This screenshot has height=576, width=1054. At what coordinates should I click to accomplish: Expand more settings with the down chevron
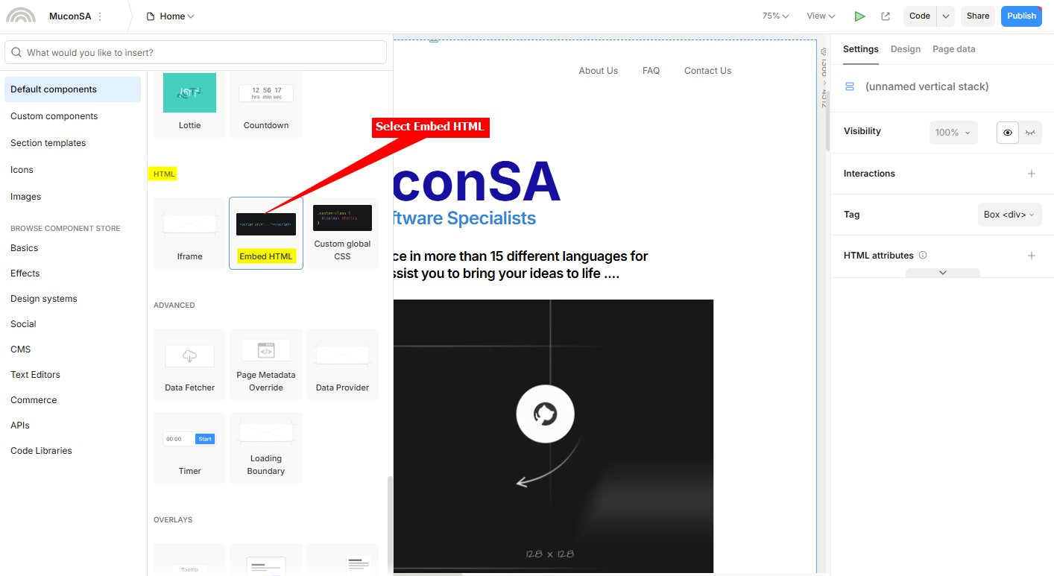click(943, 273)
